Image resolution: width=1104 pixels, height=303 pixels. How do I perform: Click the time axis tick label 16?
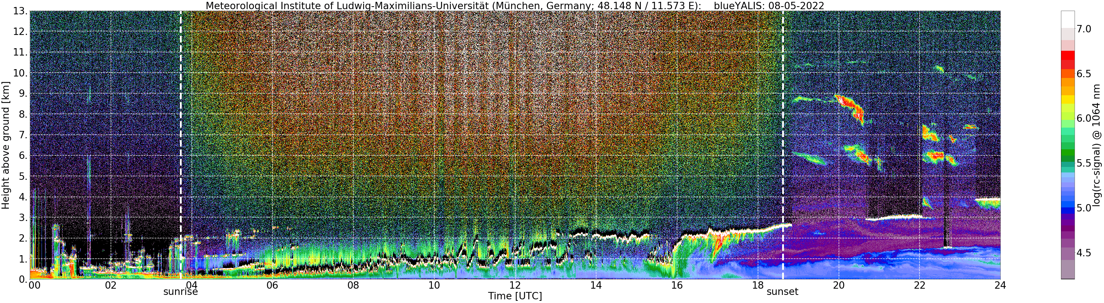point(677,285)
